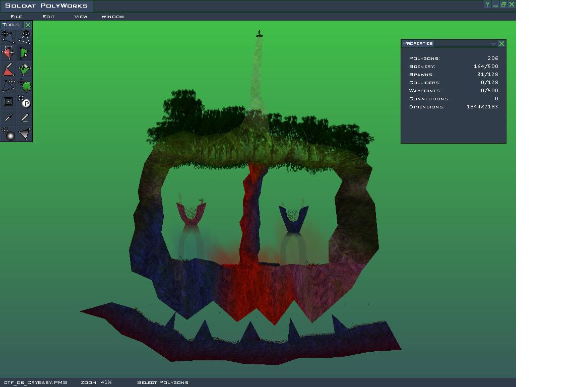Pick the green vertex pointer tool

[x=24, y=53]
